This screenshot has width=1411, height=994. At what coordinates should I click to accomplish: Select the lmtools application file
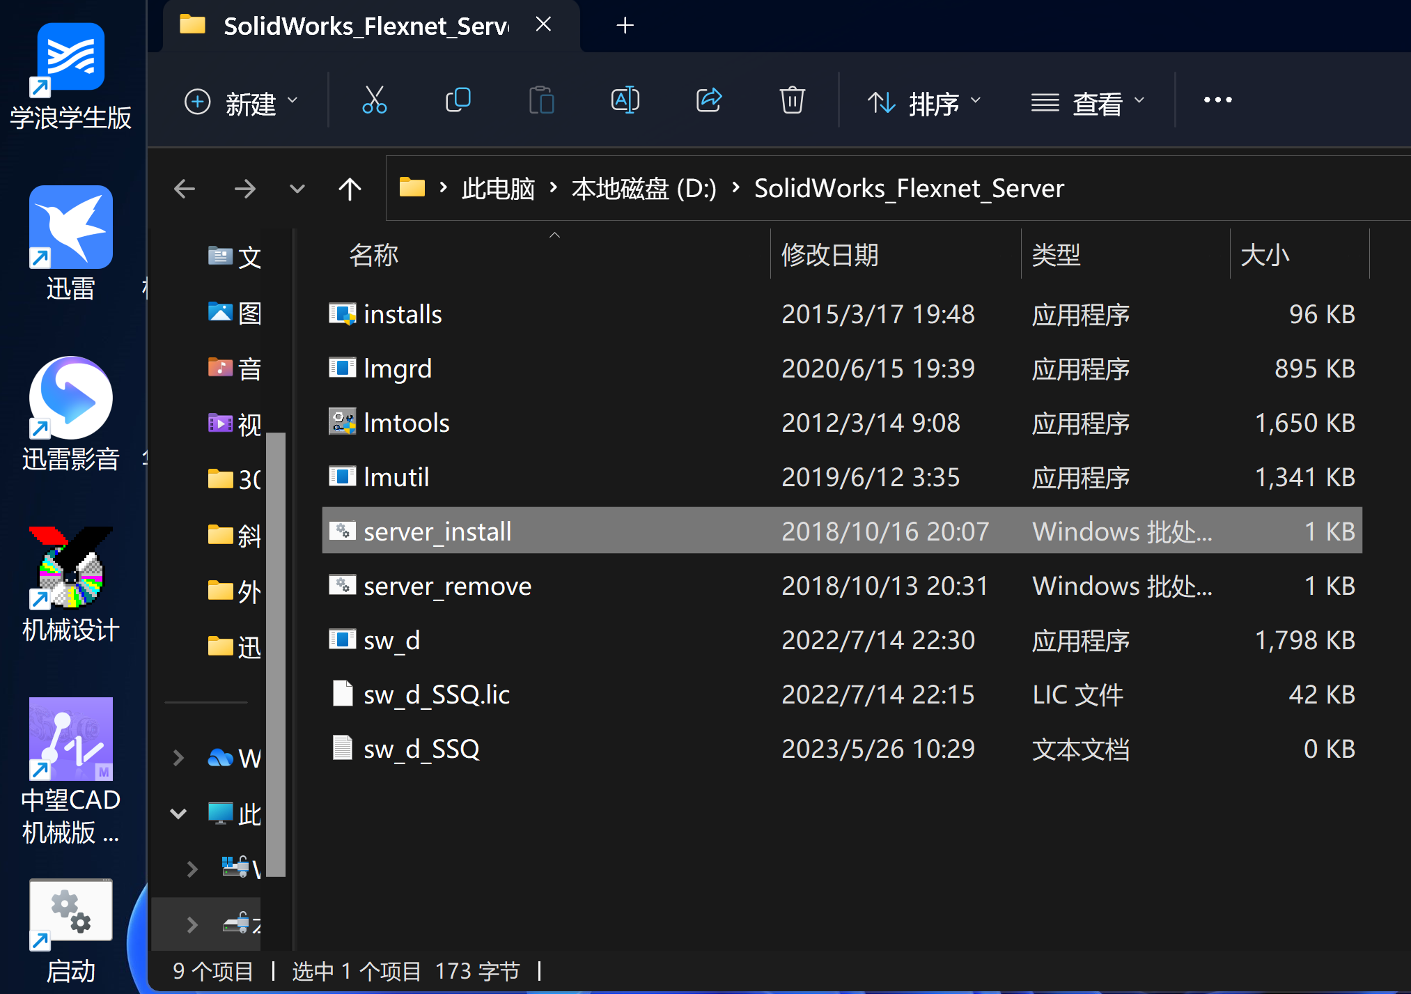842,423
